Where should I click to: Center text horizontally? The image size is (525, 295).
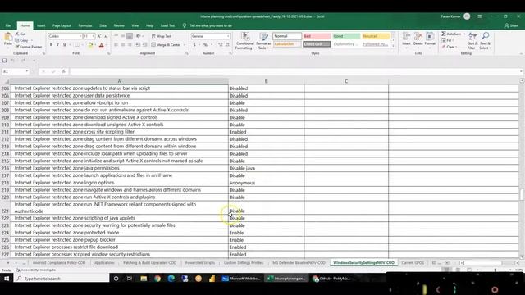122,44
